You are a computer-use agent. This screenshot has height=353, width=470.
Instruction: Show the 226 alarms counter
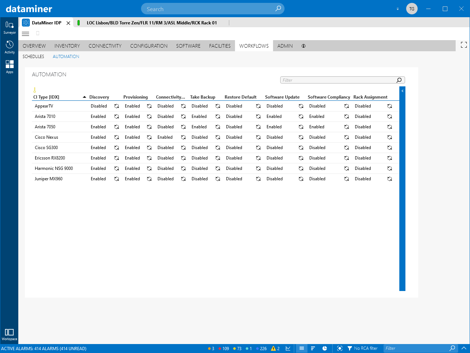pyautogui.click(x=261, y=348)
